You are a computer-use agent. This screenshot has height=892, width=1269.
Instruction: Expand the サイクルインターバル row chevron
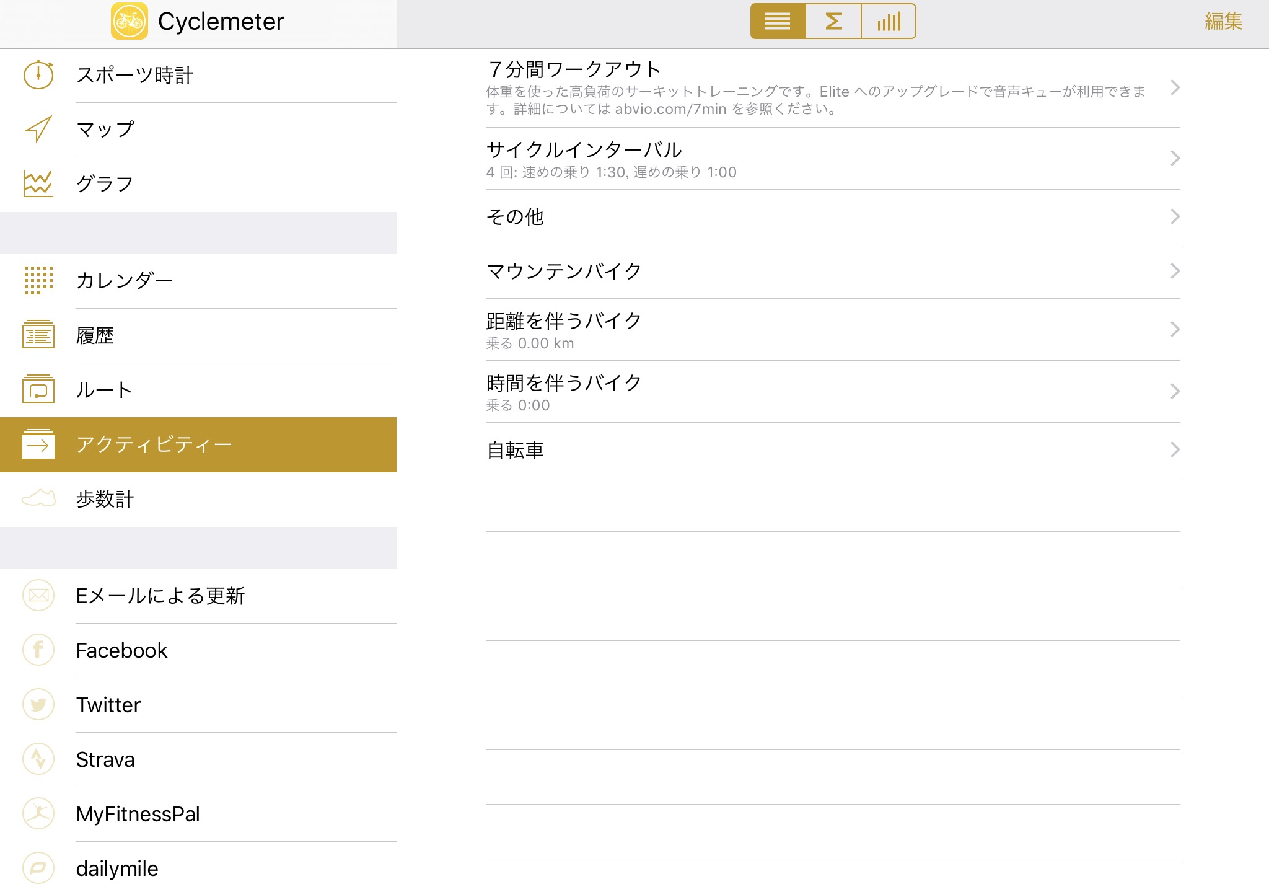1174,159
